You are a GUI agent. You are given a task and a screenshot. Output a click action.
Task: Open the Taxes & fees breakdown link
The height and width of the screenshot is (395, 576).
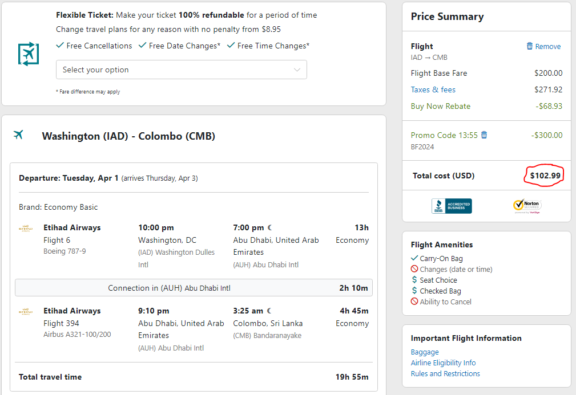click(433, 89)
